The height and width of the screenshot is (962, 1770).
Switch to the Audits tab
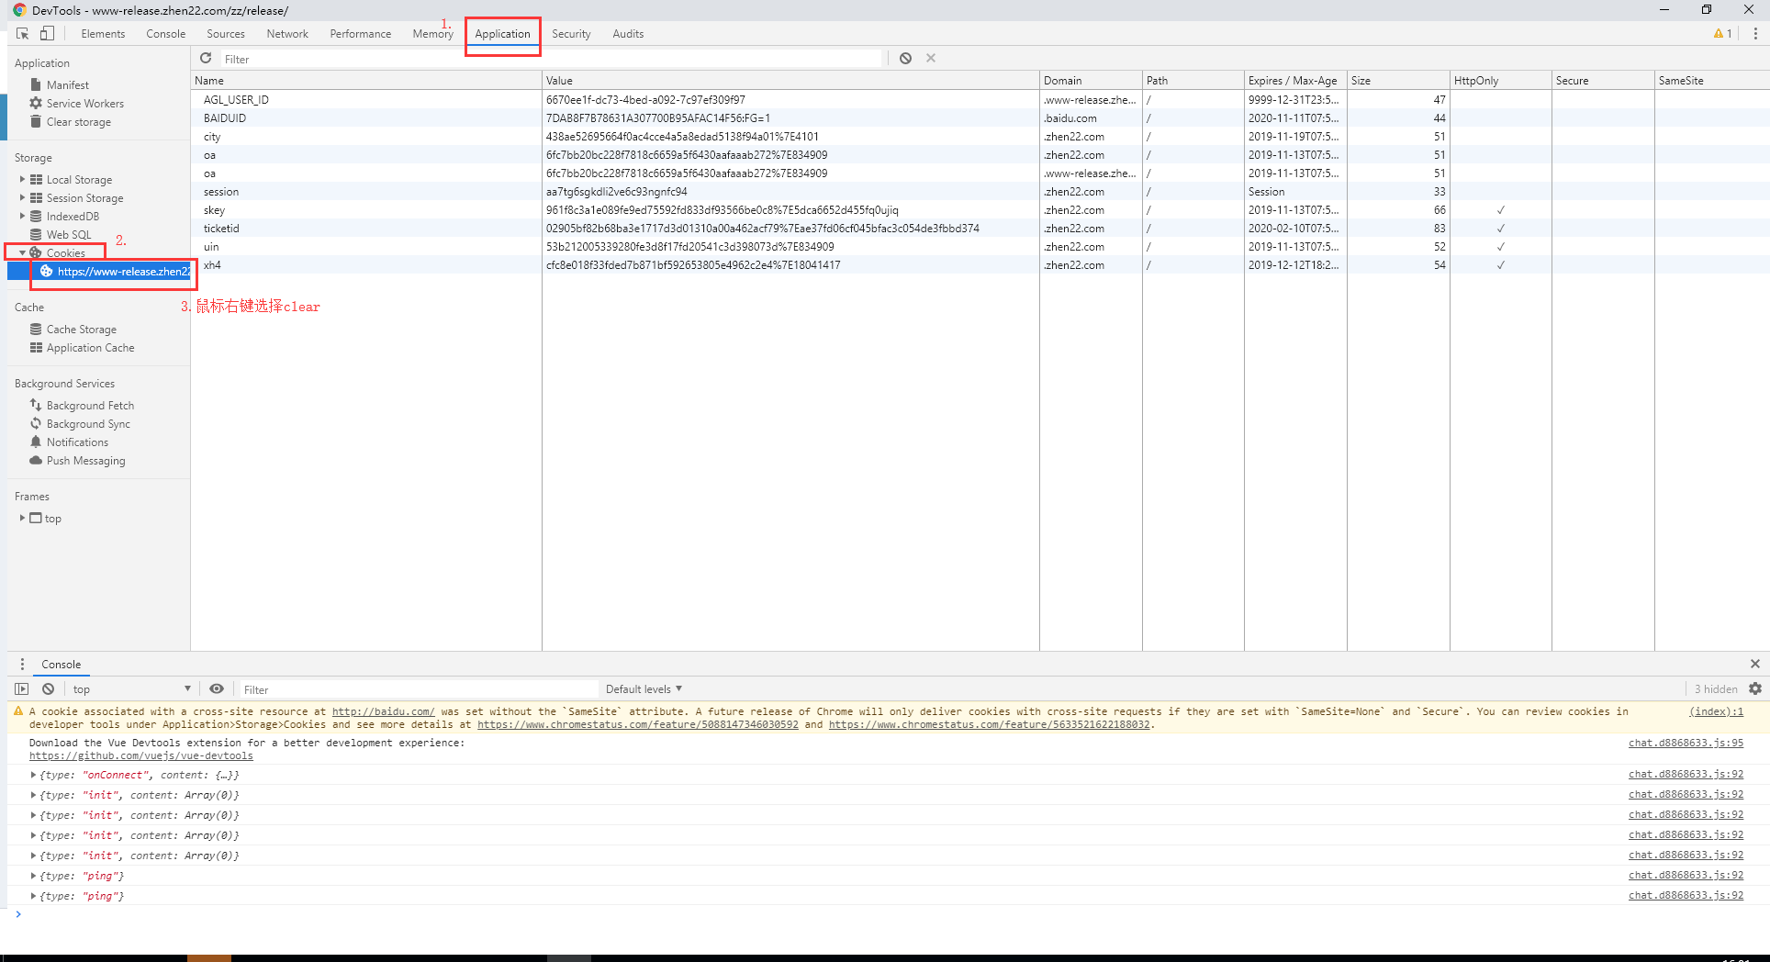pos(628,33)
